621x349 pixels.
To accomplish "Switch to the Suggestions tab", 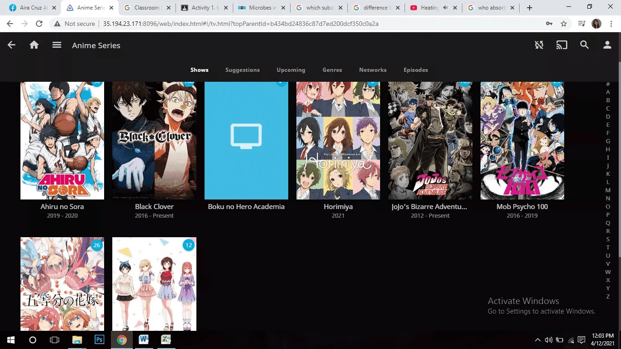I will (x=242, y=70).
